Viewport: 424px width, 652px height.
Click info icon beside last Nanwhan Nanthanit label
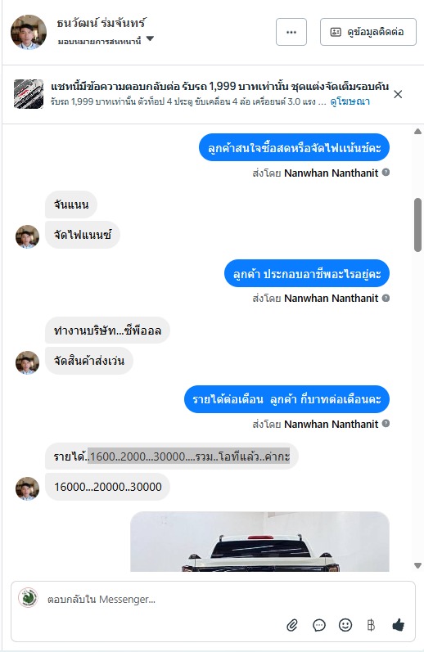click(x=386, y=423)
